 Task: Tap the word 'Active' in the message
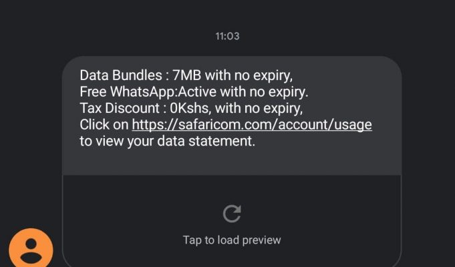pyautogui.click(x=197, y=92)
